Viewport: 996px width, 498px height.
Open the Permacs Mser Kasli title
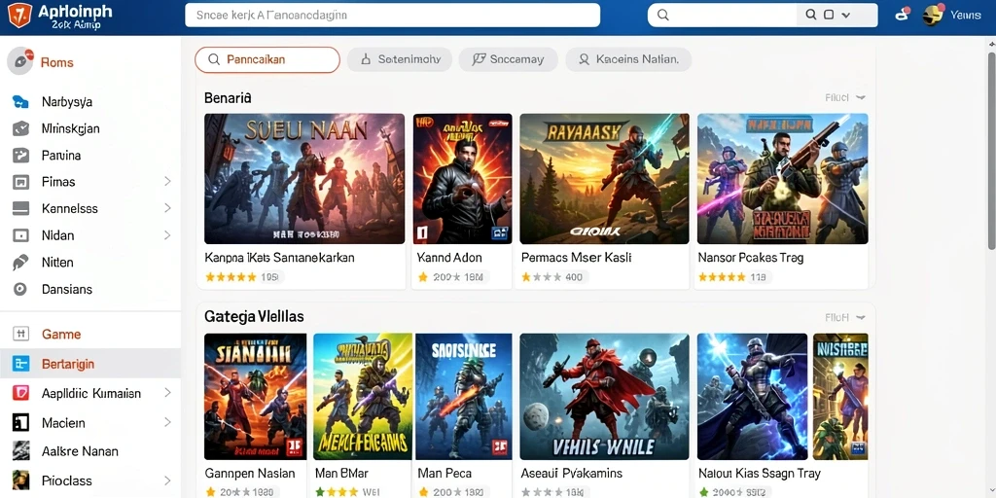576,258
